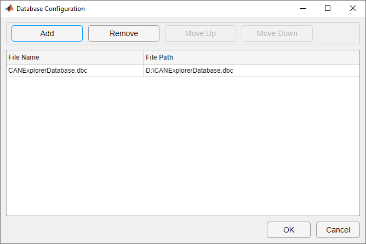Screen dimensions: 366x244
Task: Click empty title bar space left of minimize
Action: coord(192,9)
